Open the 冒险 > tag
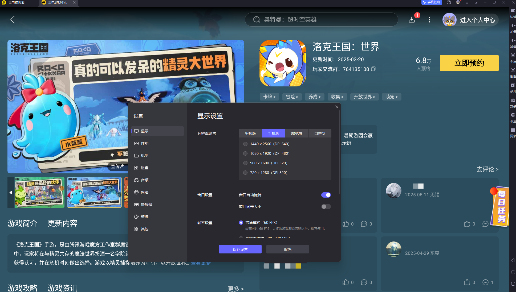The width and height of the screenshot is (516, 292). (x=292, y=97)
